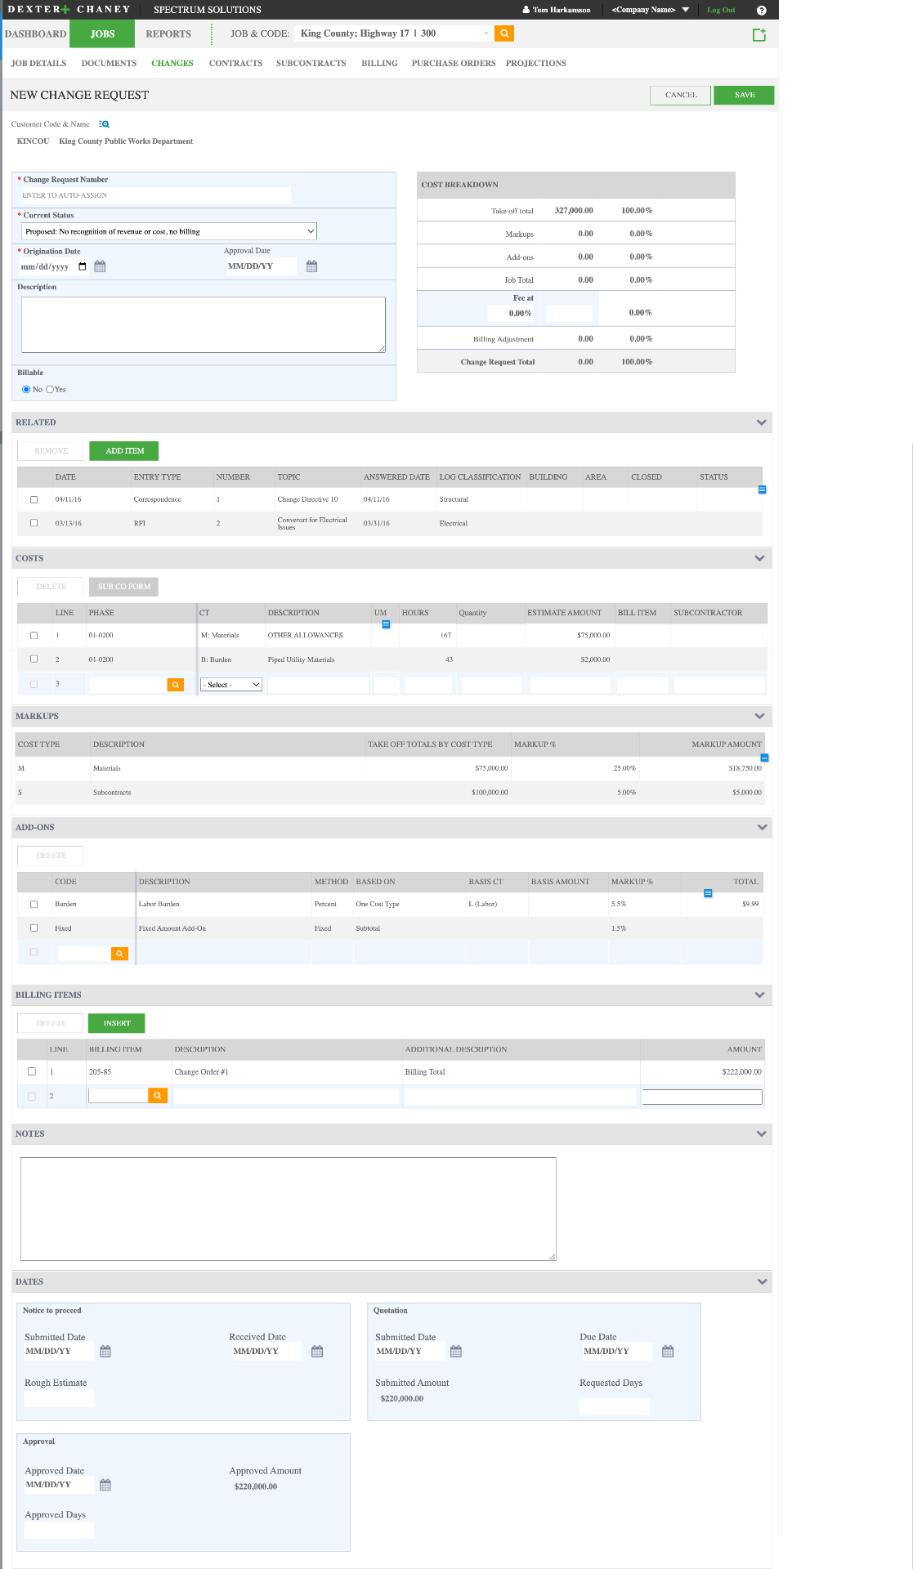The image size is (913, 1569).
Task: Check the Labor Burden add-on row
Action: (x=34, y=904)
